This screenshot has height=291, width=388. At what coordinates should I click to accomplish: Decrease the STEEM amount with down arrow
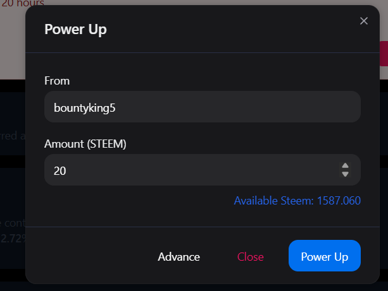pos(345,174)
